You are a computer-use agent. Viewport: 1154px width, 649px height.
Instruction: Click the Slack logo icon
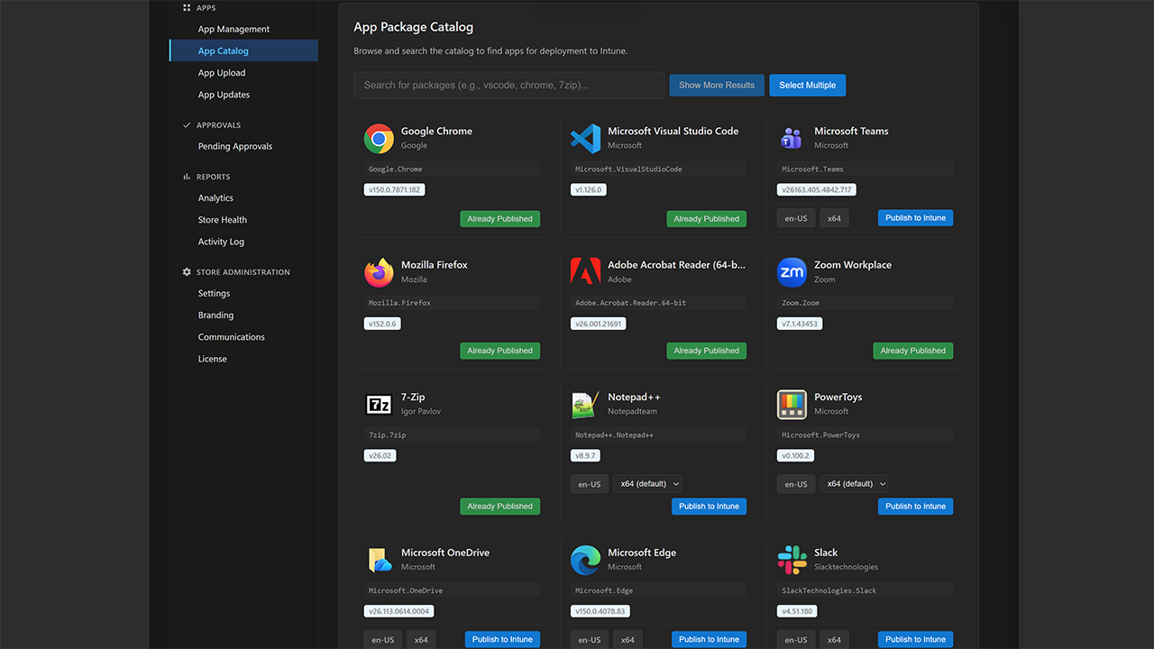(792, 560)
